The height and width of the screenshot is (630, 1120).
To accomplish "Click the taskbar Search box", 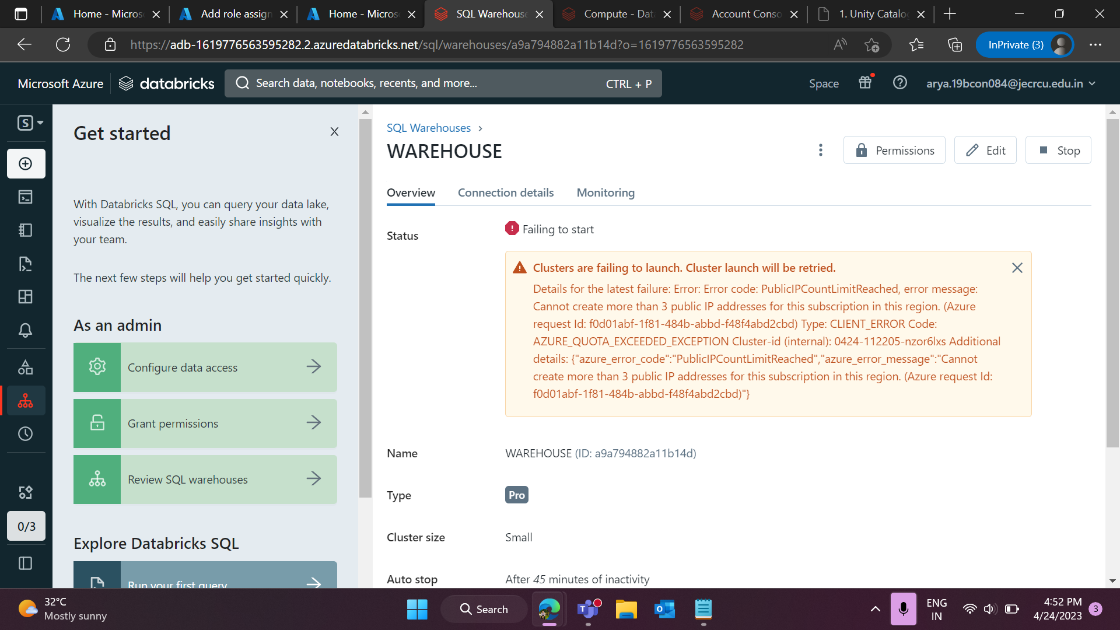I will point(484,610).
